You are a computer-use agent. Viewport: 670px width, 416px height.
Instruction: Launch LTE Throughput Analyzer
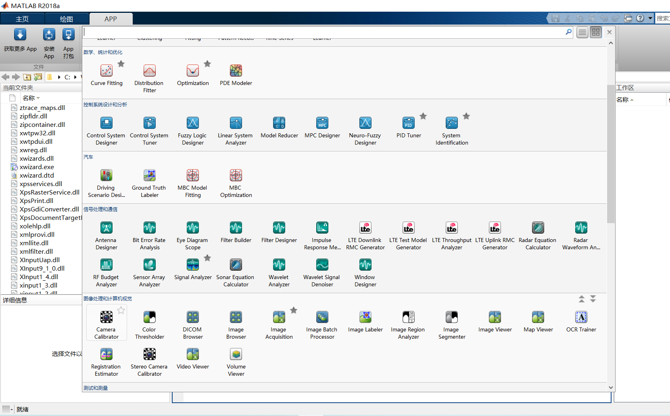point(452,236)
